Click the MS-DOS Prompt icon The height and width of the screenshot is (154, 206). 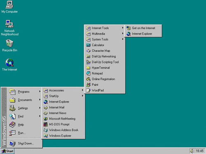tap(45, 124)
